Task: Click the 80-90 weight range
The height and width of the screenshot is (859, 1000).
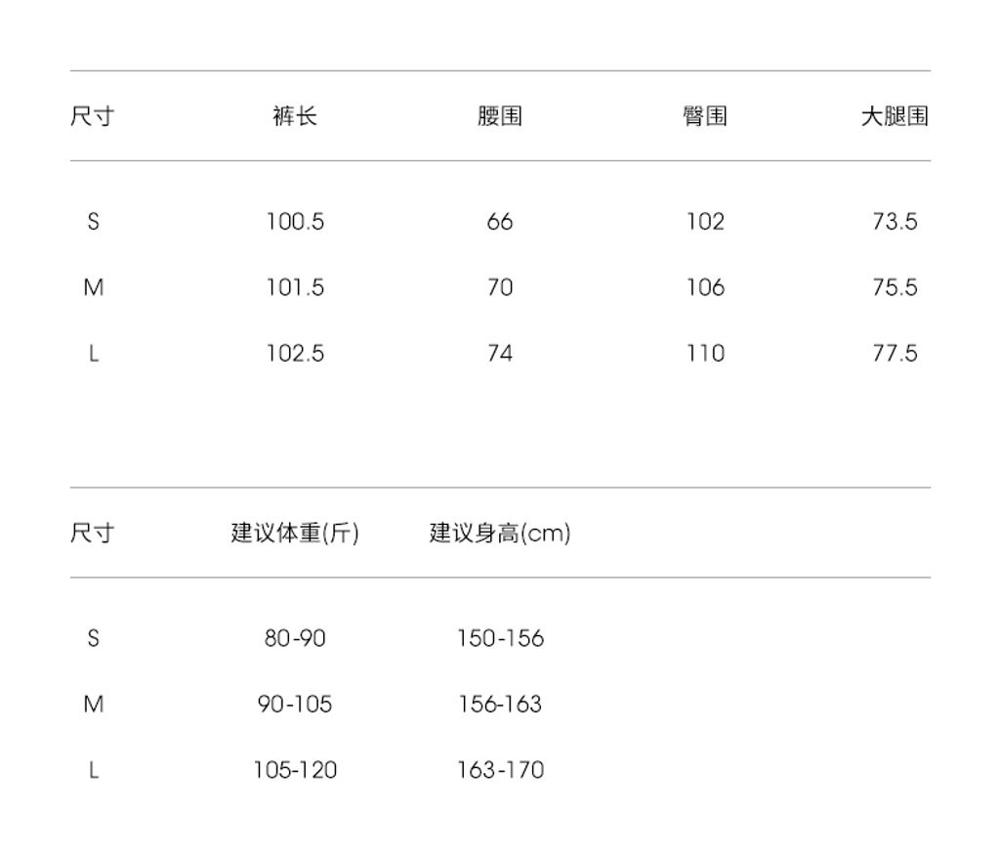Action: point(295,638)
